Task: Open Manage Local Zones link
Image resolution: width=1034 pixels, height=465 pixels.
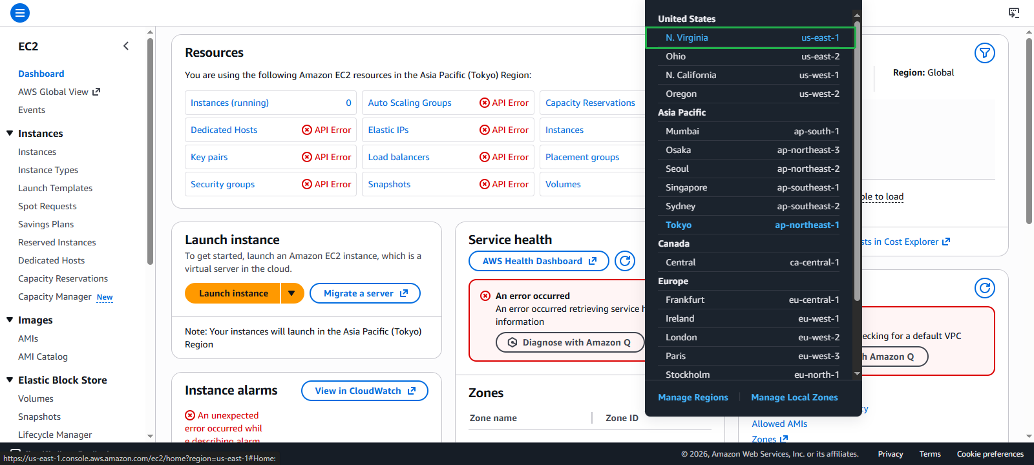Action: (794, 397)
